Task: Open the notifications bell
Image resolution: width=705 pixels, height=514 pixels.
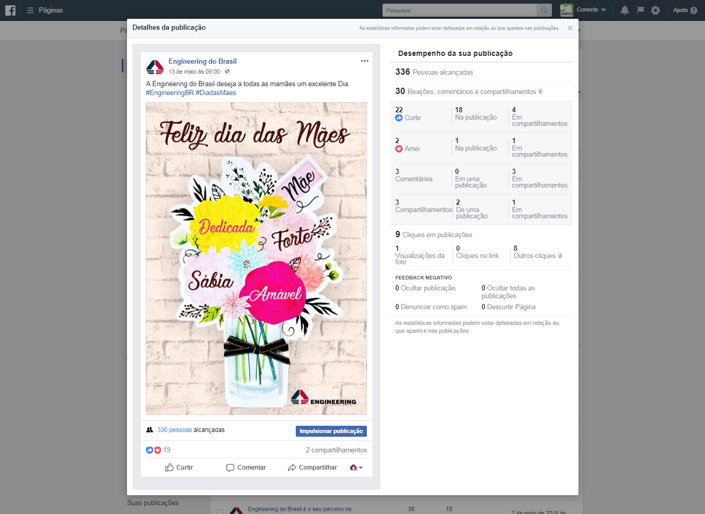Action: [x=625, y=10]
